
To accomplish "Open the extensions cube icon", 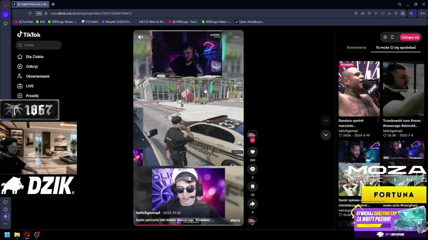I will [411, 13].
